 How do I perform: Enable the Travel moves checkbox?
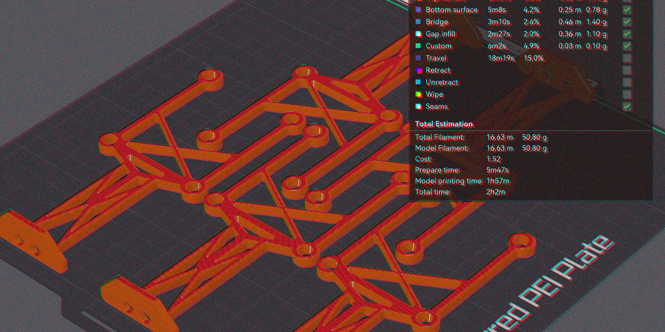tap(627, 58)
